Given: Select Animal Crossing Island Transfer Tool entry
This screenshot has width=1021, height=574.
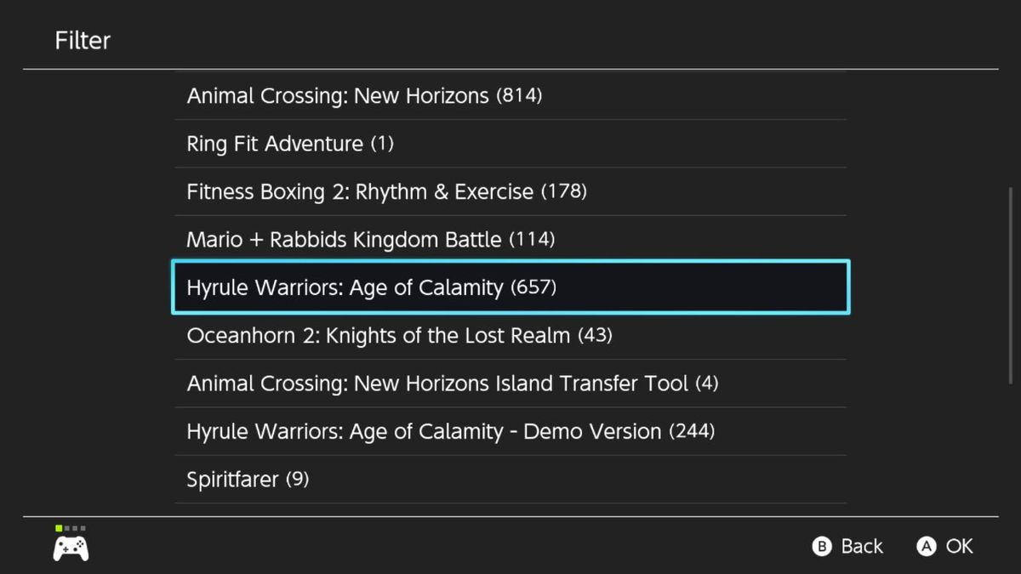Looking at the screenshot, I should (x=452, y=384).
